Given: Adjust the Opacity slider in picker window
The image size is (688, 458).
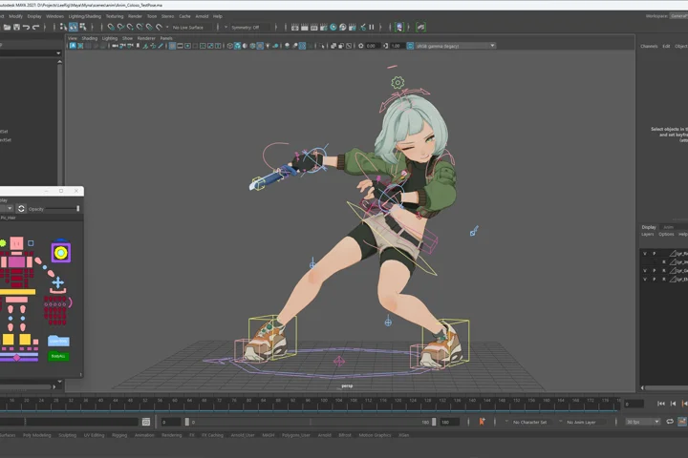Looking at the screenshot, I should pos(62,209).
